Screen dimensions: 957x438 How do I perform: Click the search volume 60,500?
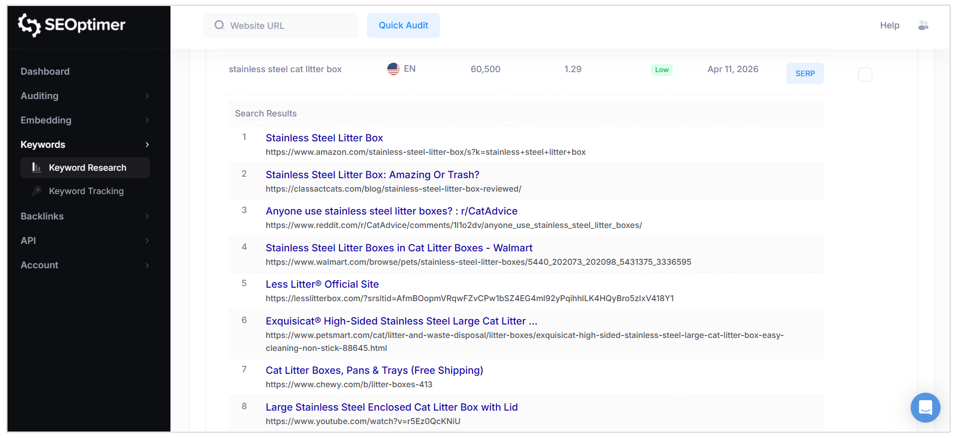[x=485, y=69]
